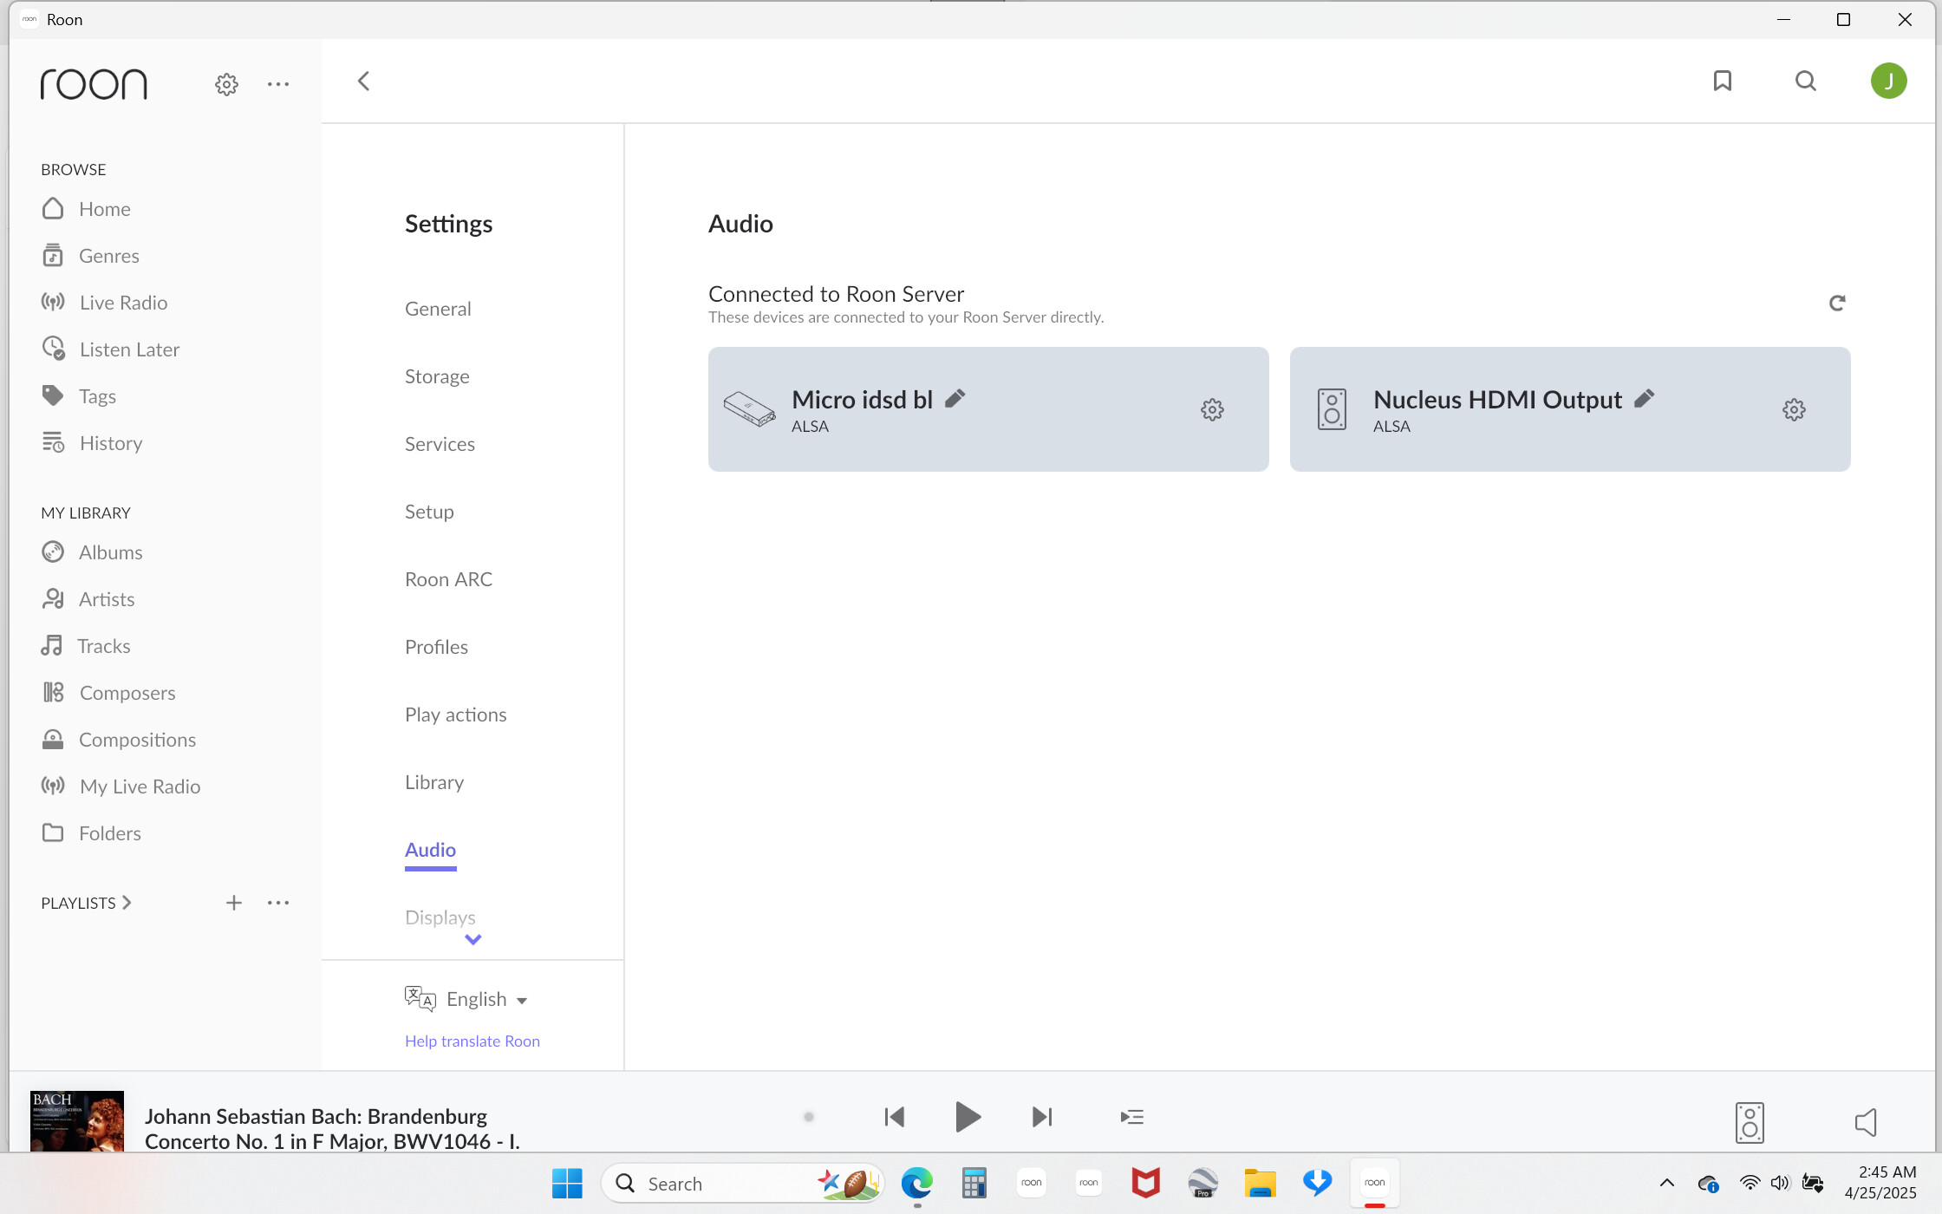This screenshot has height=1214, width=1942.
Task: Browse Compositions in My Library
Action: pyautogui.click(x=119, y=740)
